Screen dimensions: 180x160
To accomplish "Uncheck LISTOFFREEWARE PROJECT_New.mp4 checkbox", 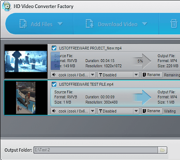I will [x=54, y=48].
